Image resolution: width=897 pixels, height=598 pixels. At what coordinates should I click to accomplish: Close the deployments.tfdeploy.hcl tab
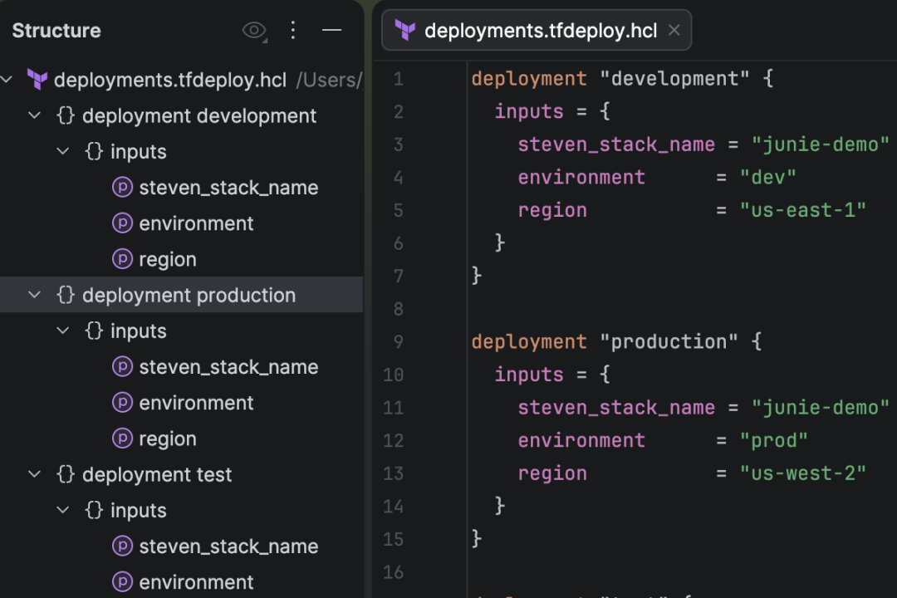coord(674,30)
